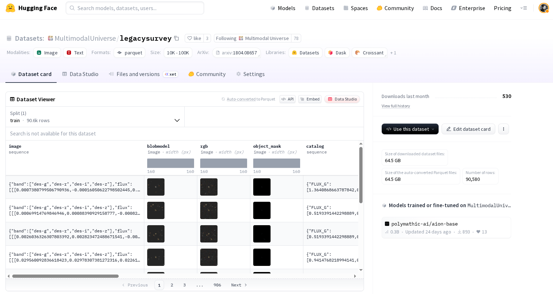Open the viewer API button
This screenshot has width=553, height=294.
coord(288,99)
